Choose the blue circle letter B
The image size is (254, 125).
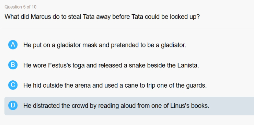tap(13, 65)
